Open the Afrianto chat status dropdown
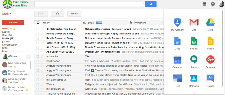The image size is (225, 95). click(18, 56)
